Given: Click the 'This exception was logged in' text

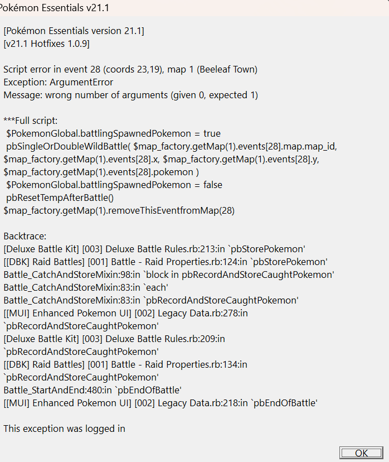Looking at the screenshot, I should tap(64, 429).
